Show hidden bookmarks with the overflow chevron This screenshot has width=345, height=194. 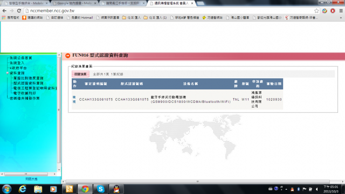tap(341, 18)
